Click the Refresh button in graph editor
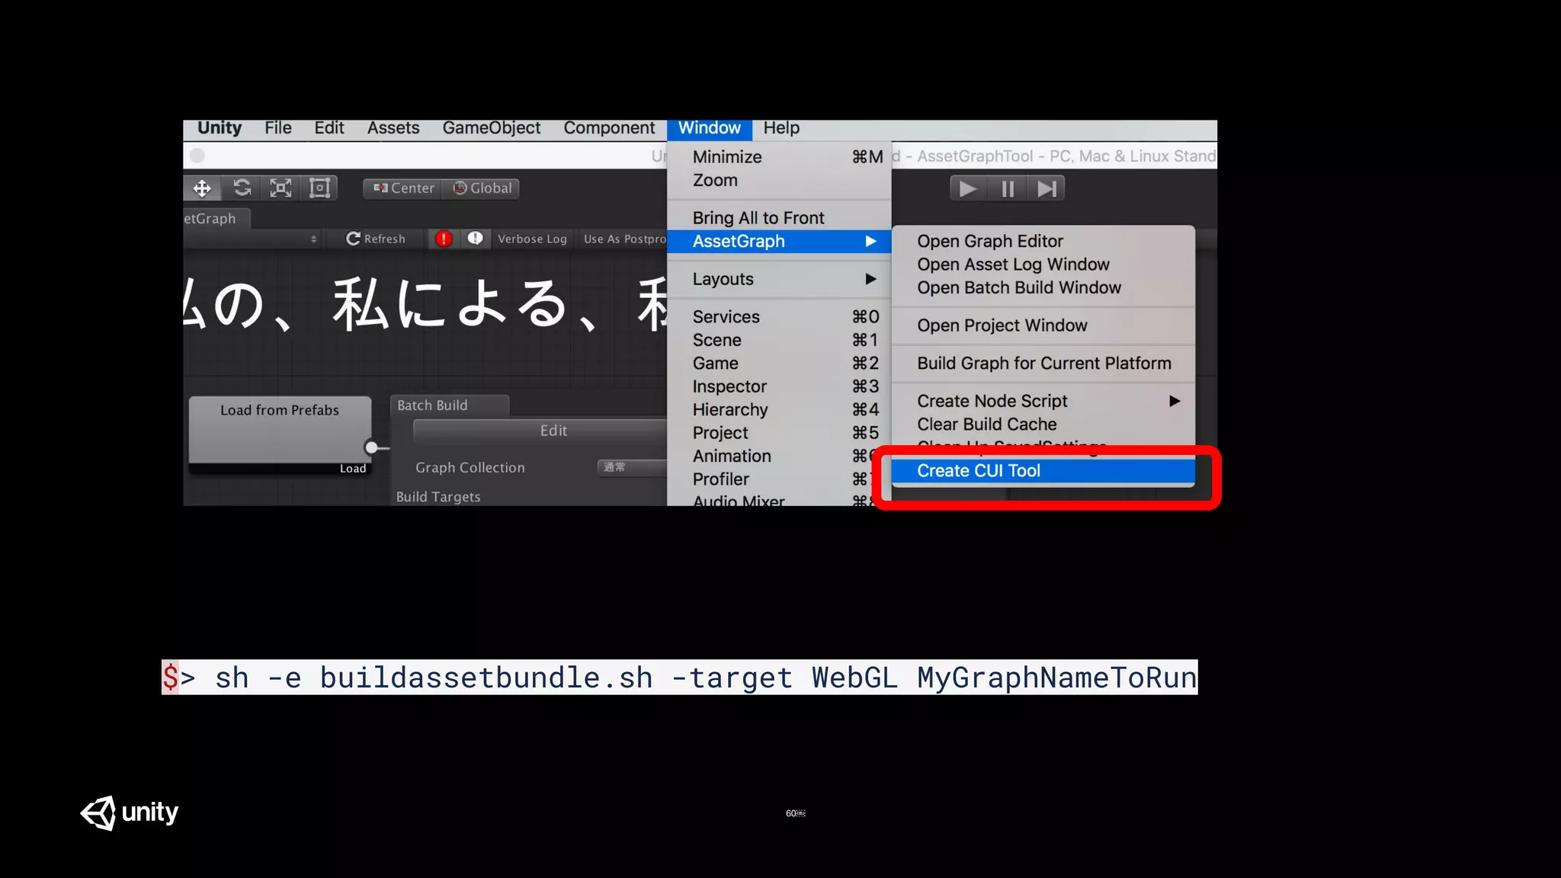Screen dimensions: 1561x878 [375, 239]
